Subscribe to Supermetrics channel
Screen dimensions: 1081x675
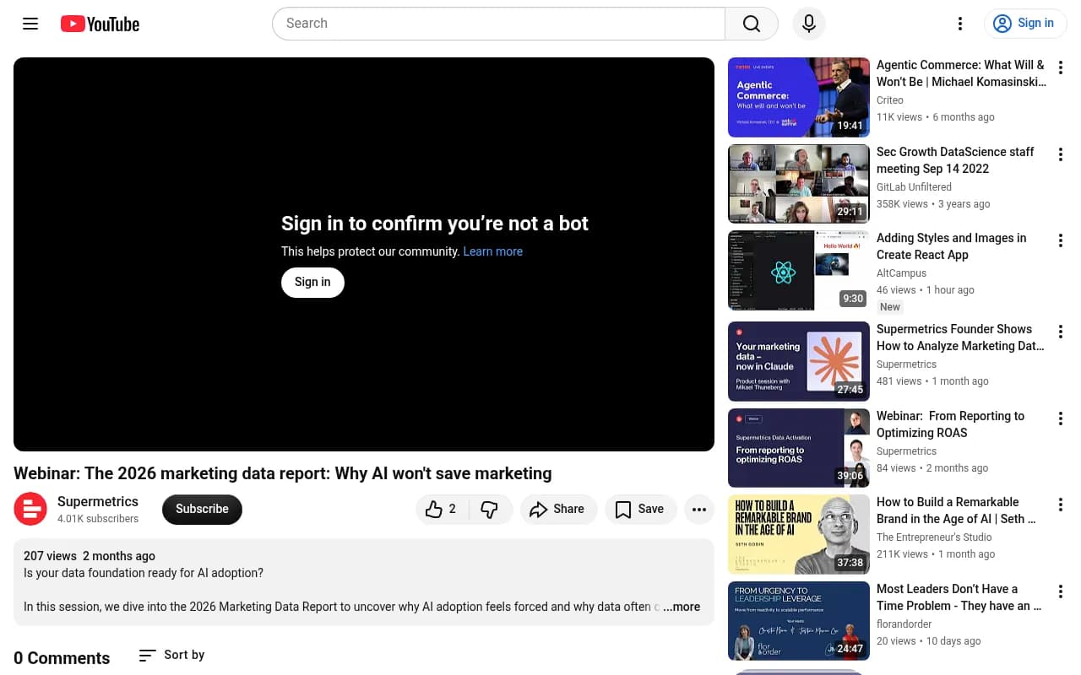[x=202, y=509]
